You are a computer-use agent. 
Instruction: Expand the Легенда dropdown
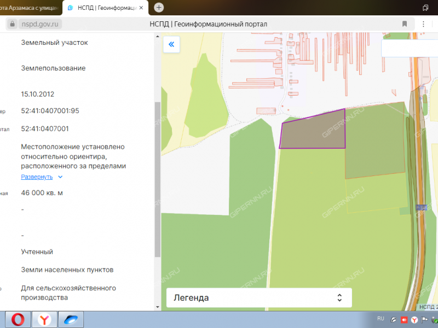tap(259, 298)
